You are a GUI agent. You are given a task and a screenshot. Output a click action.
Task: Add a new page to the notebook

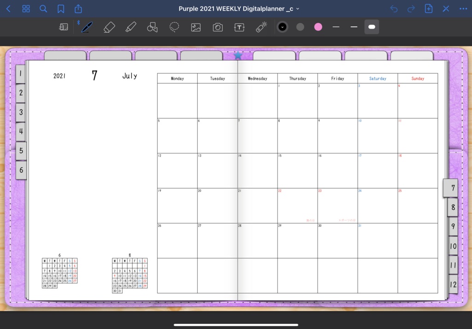(x=428, y=9)
